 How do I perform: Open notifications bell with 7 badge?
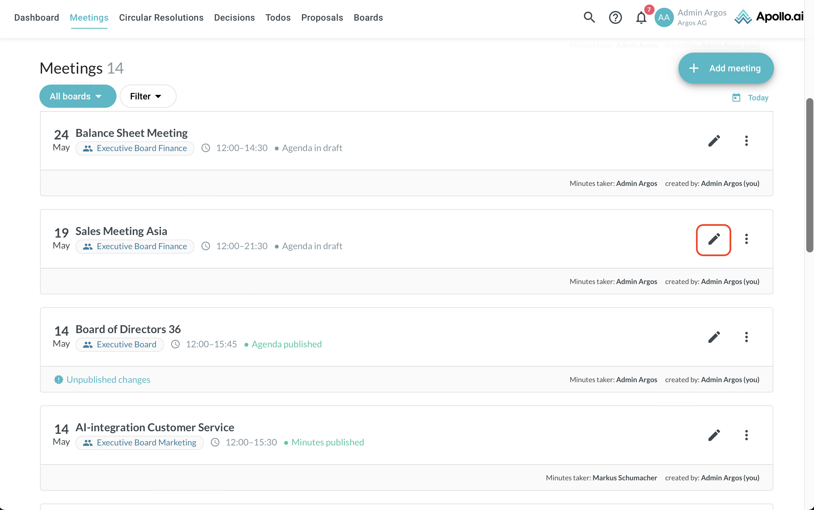coord(641,17)
